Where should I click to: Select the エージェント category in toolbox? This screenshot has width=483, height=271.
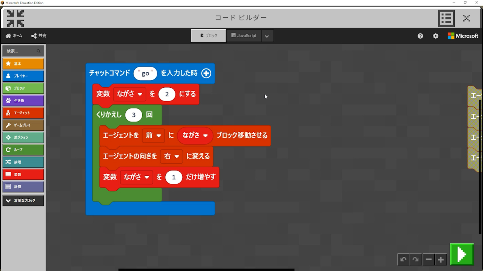(x=23, y=113)
